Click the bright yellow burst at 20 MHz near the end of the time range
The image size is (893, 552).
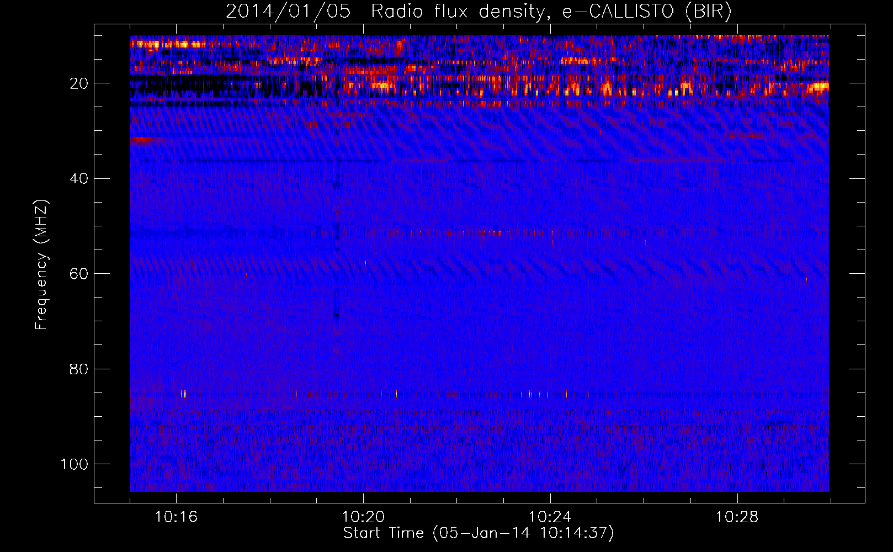pyautogui.click(x=819, y=86)
